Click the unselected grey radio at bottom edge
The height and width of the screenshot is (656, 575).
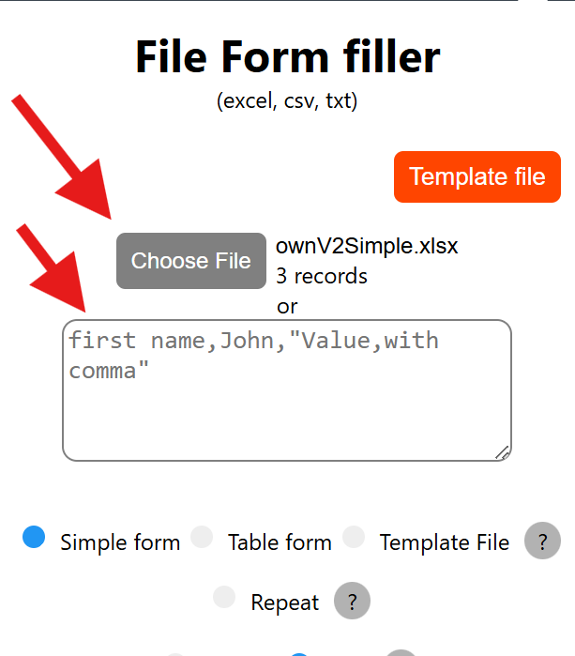point(175,653)
